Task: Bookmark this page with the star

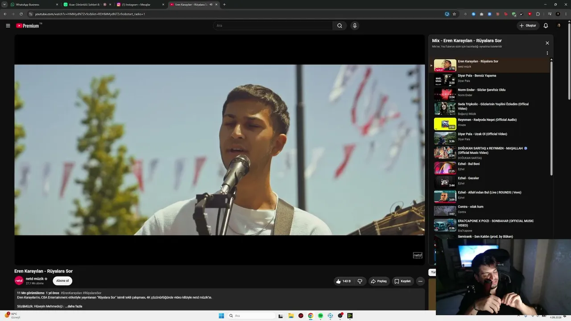Action: (454, 14)
